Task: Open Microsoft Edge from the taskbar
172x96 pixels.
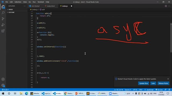Action: pyautogui.click(x=26, y=94)
